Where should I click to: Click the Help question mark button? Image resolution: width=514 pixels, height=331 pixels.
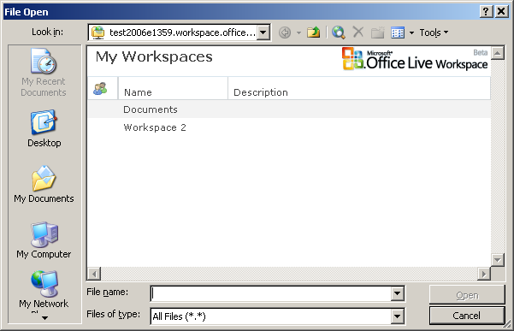coord(486,12)
